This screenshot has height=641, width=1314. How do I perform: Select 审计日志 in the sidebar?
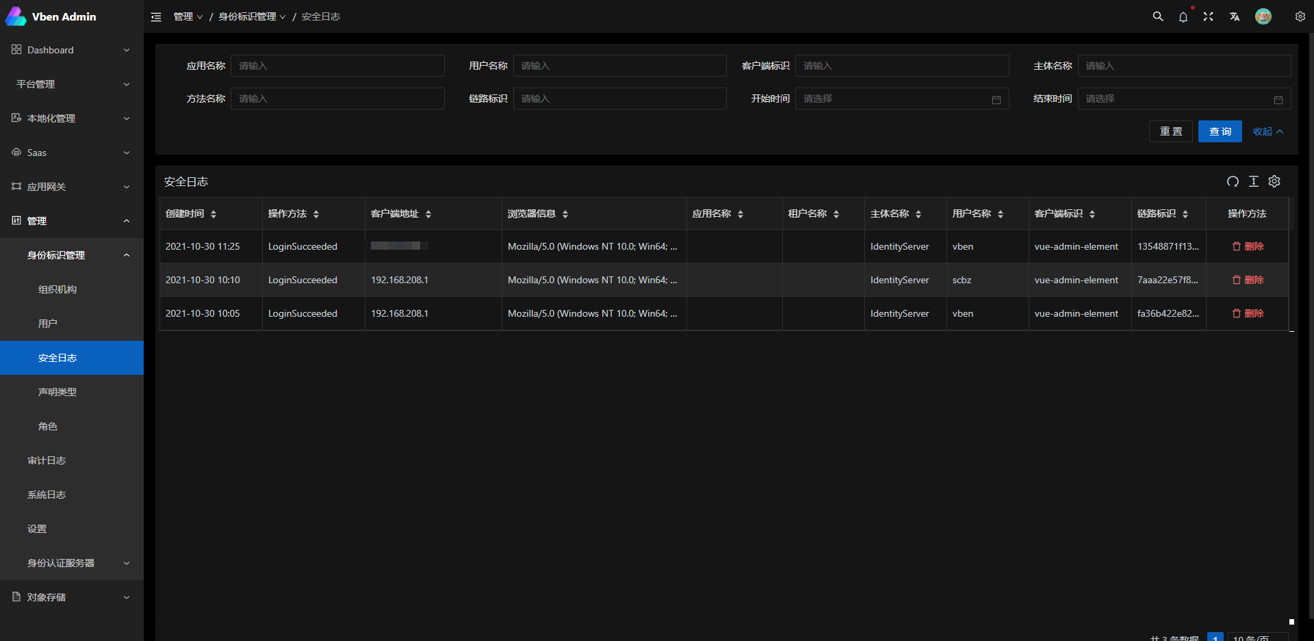[x=47, y=460]
